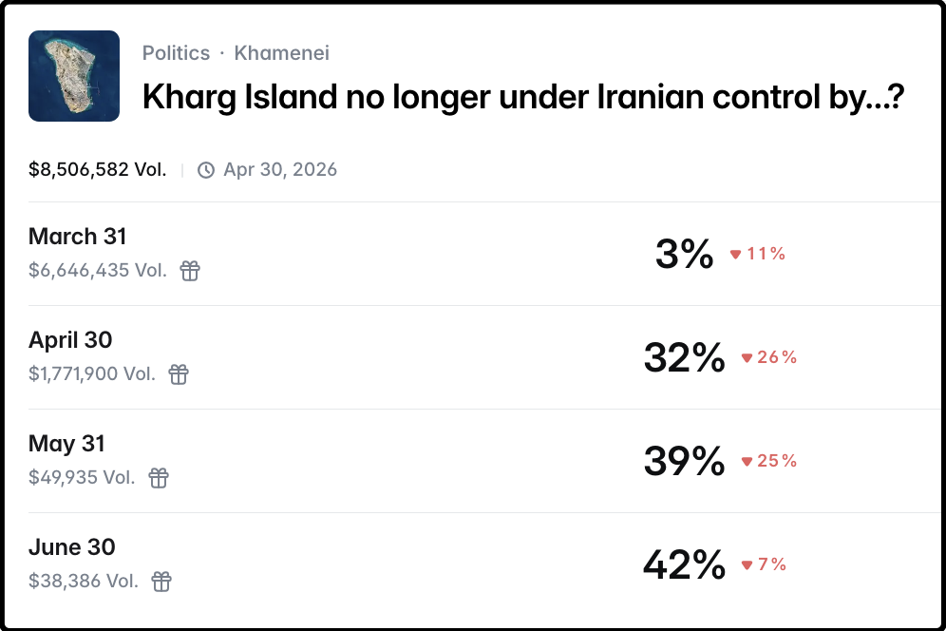
Task: Open the Khamenei tag link
Action: 282,53
